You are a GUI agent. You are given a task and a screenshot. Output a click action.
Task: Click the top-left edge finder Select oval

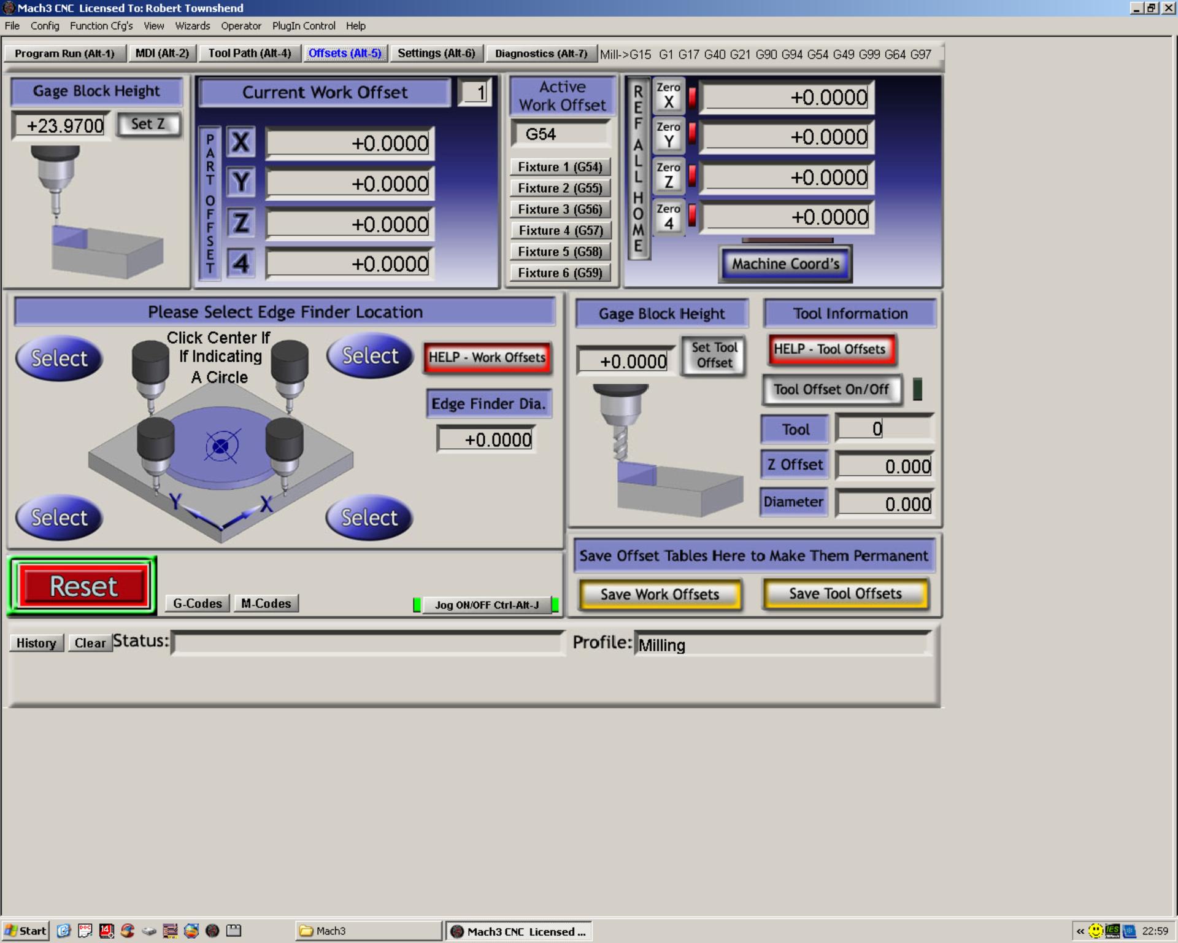click(59, 358)
